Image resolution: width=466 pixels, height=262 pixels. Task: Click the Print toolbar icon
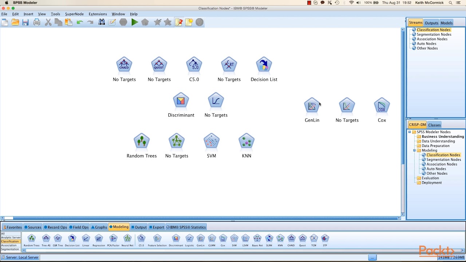(37, 22)
